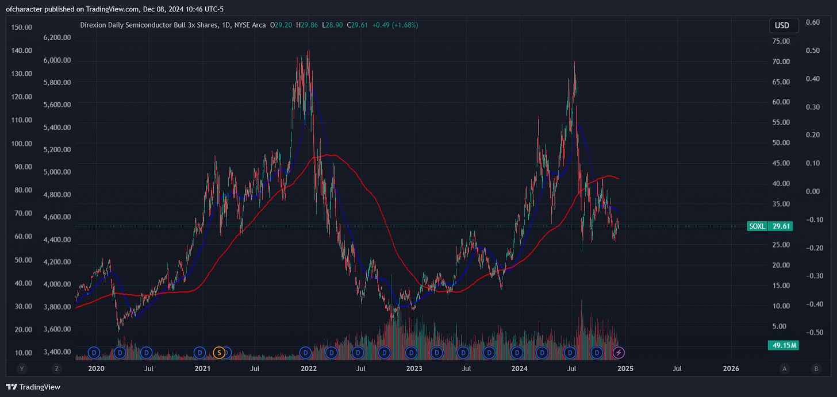Click the dividend marker above the 2023 label

click(411, 352)
